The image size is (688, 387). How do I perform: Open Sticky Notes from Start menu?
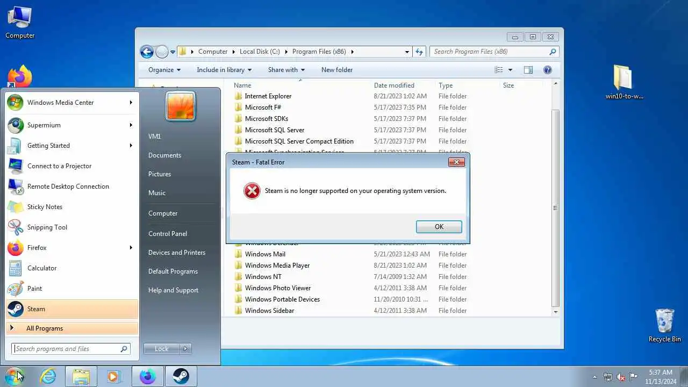71,207
